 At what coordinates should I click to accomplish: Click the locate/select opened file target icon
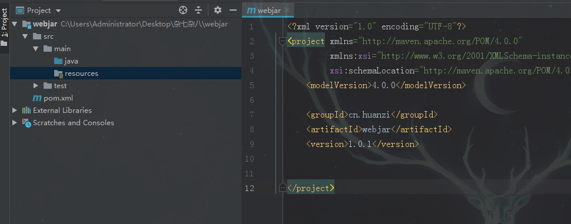pyautogui.click(x=183, y=10)
